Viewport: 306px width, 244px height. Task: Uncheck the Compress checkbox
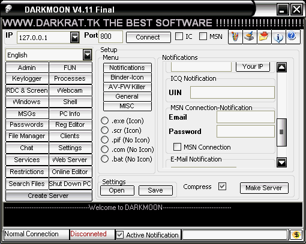[x=222, y=187]
